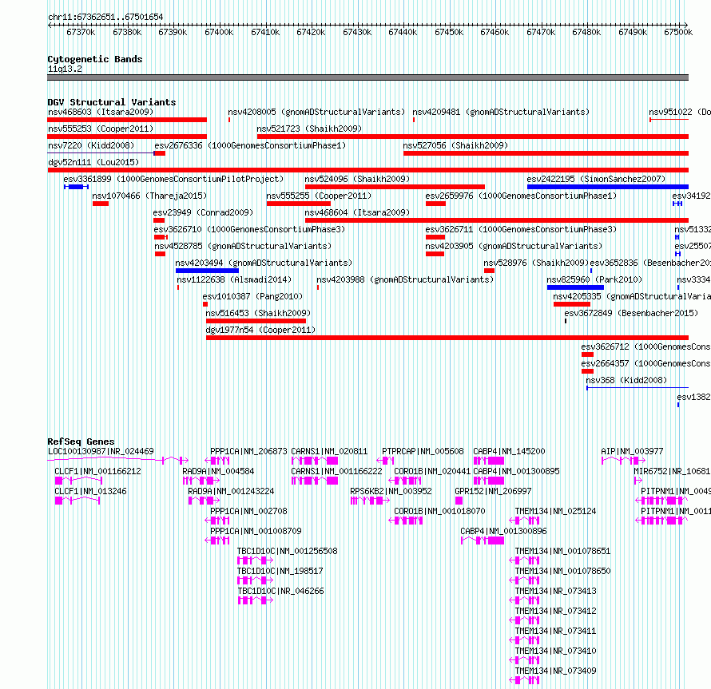Click the GPR152|NM_206997 gene label

point(493,491)
